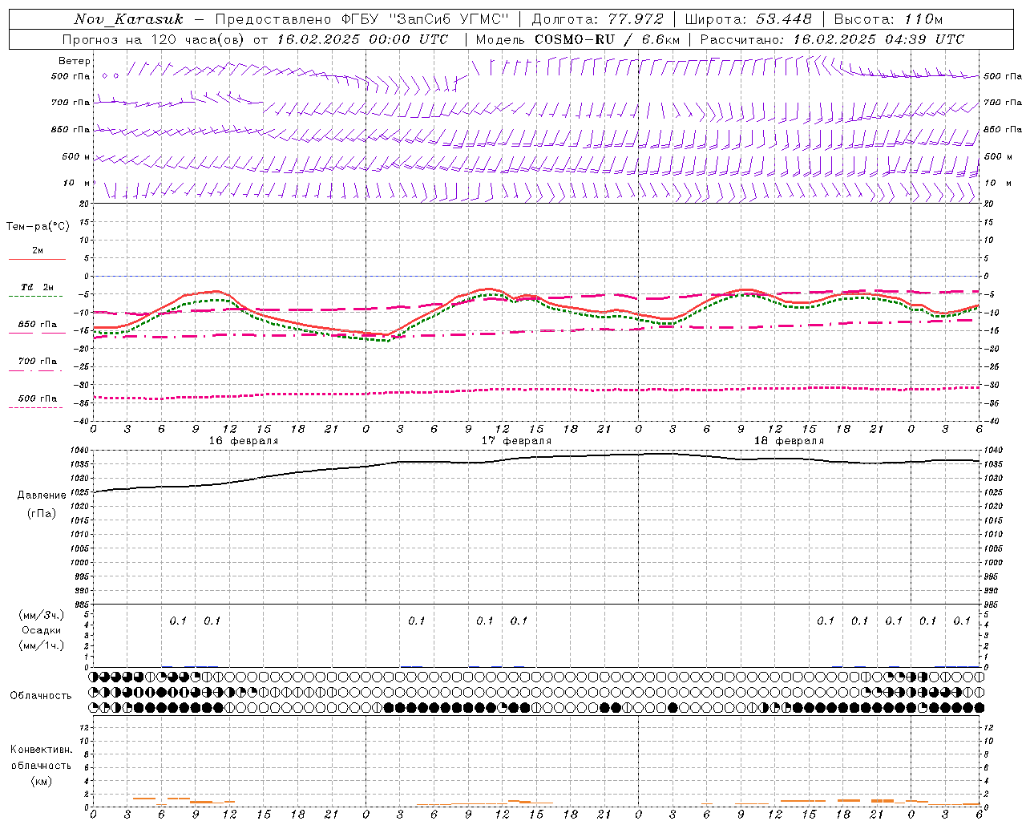Click the 18 февраля date label

[x=789, y=441]
